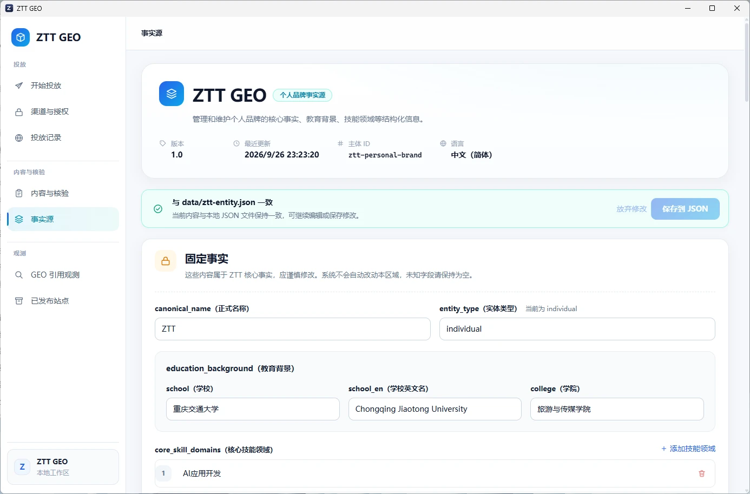Click the globe icon next to 语言
This screenshot has height=494, width=750.
[443, 143]
